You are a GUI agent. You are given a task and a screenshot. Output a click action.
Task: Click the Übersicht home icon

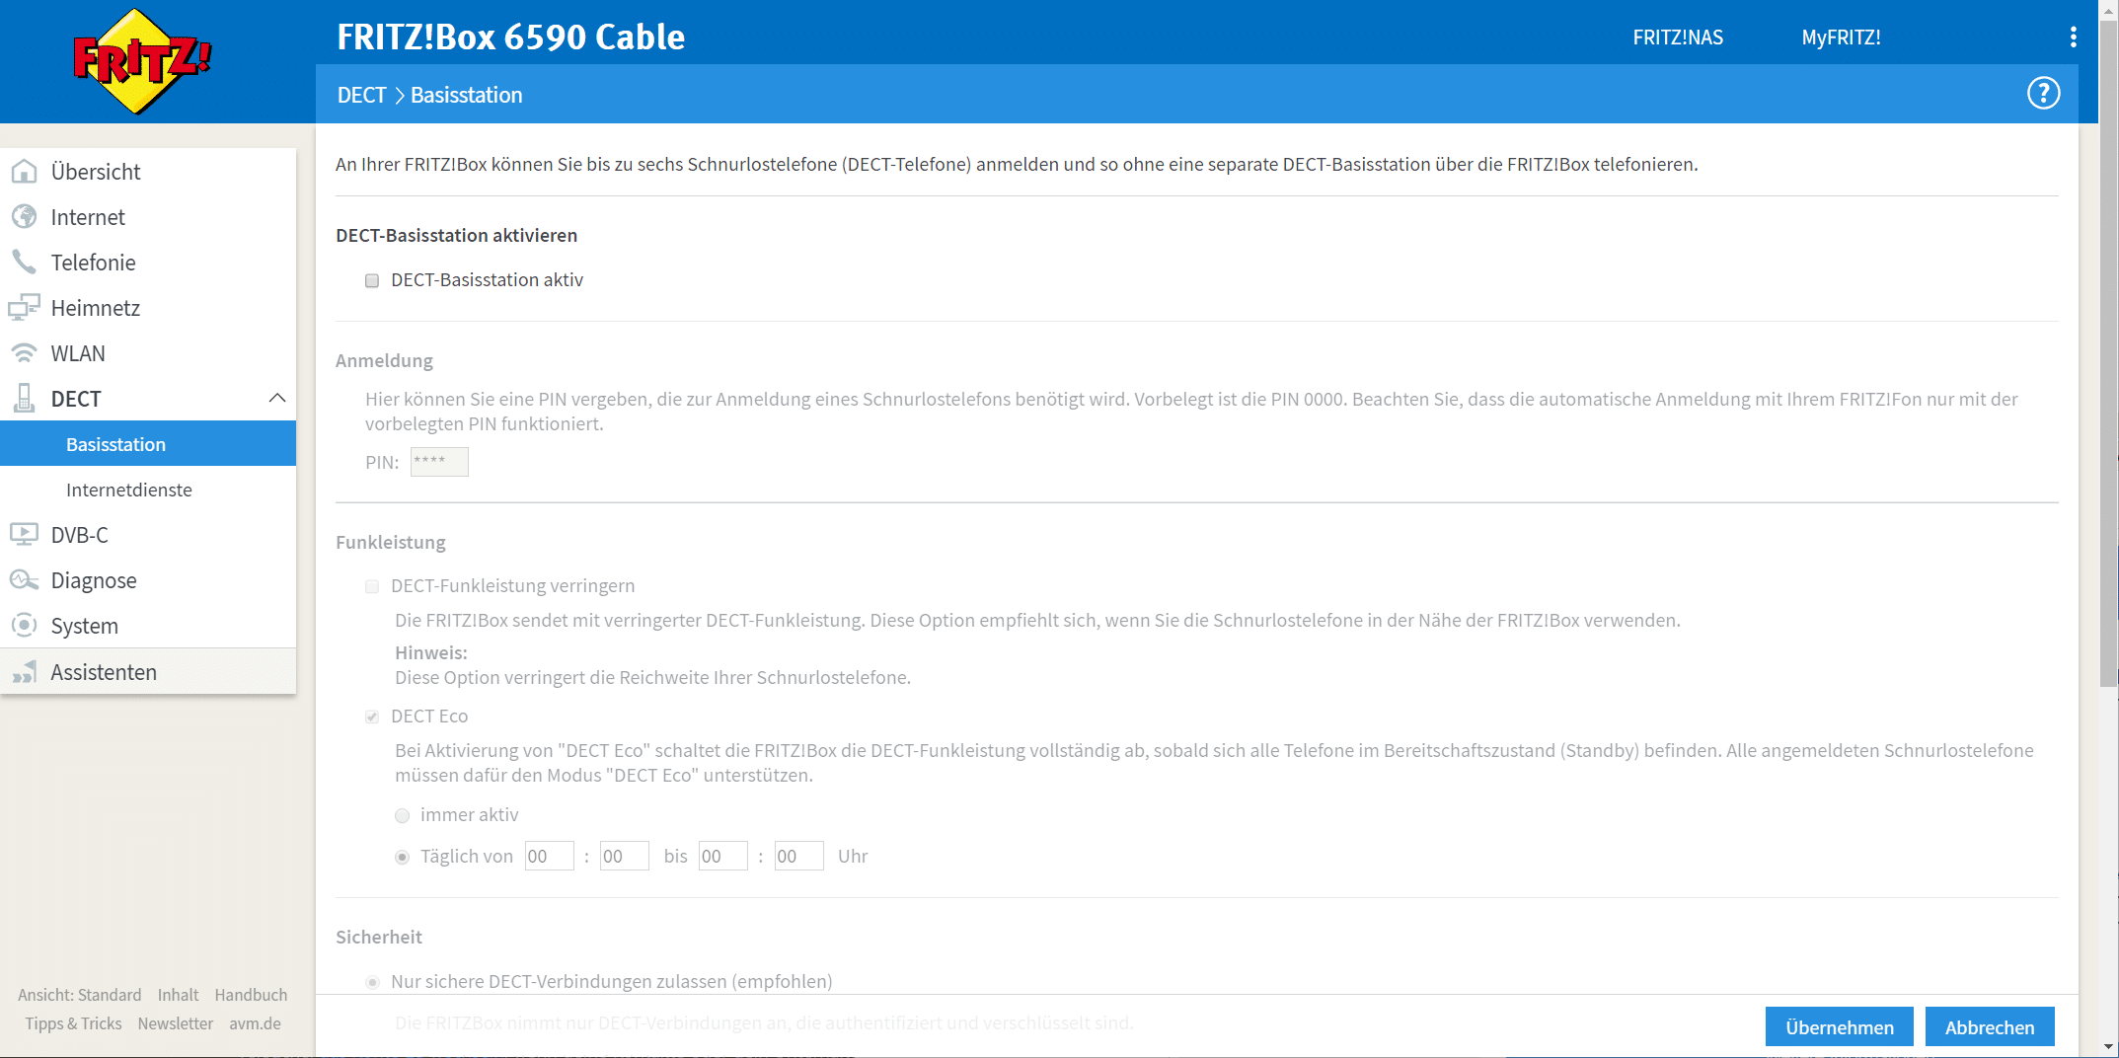[24, 172]
